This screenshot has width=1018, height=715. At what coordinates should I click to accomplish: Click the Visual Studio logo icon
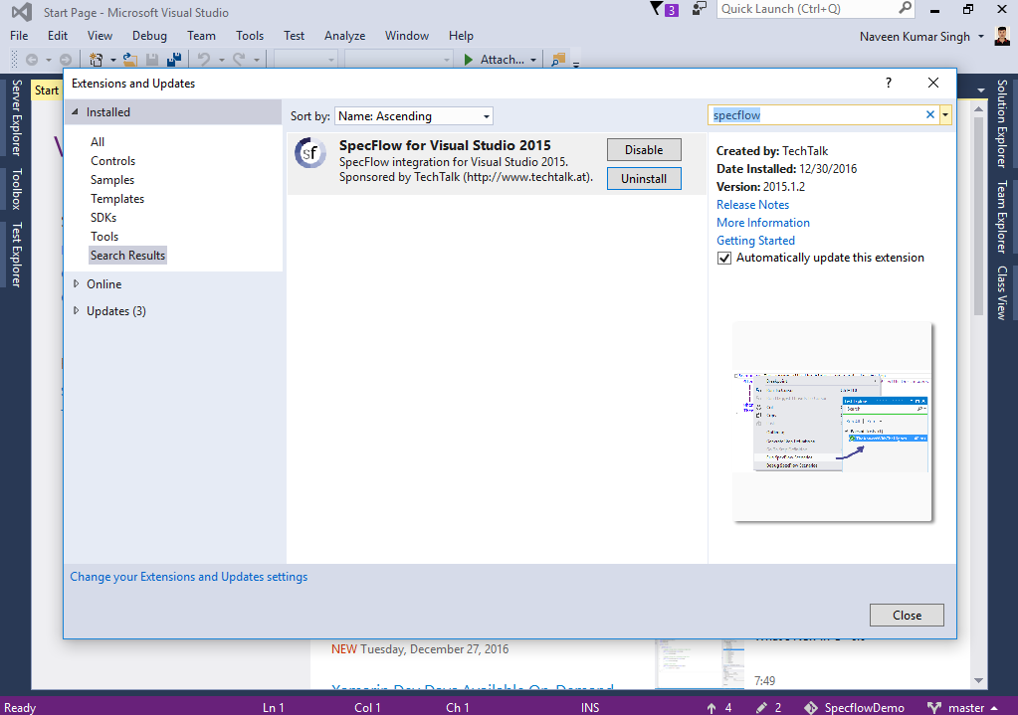pyautogui.click(x=22, y=12)
